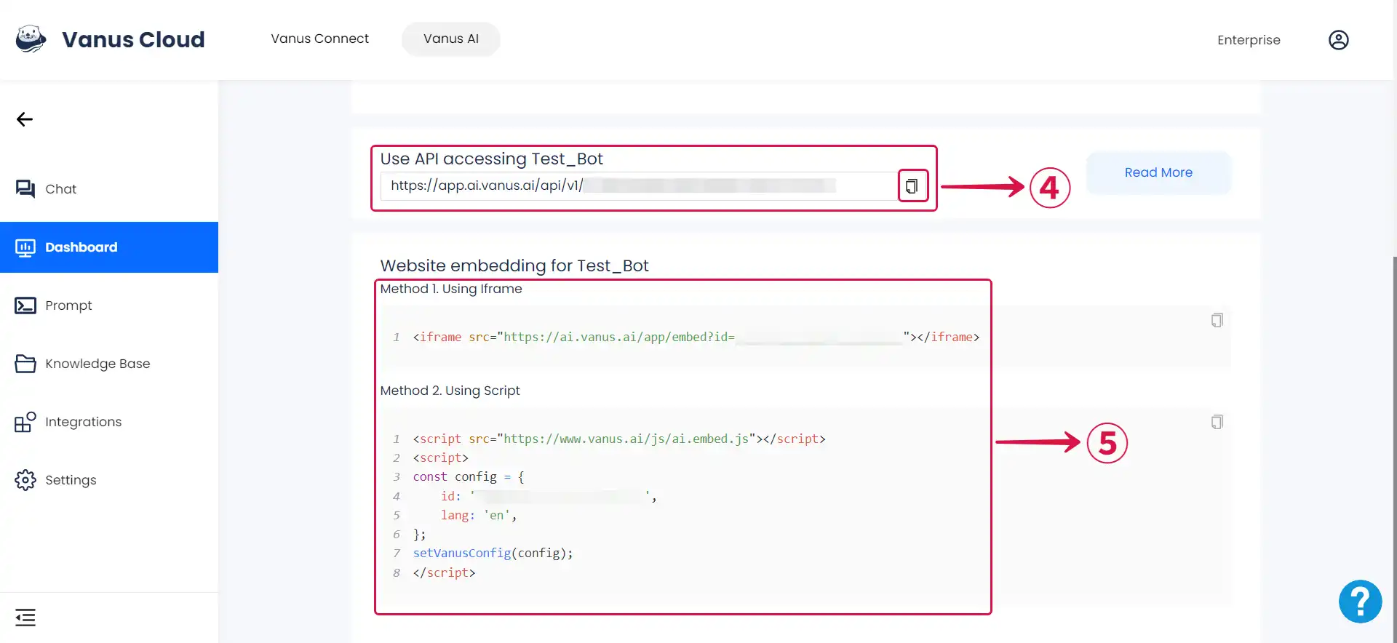
Task: Click the Dashboard chart icon
Action: point(25,247)
